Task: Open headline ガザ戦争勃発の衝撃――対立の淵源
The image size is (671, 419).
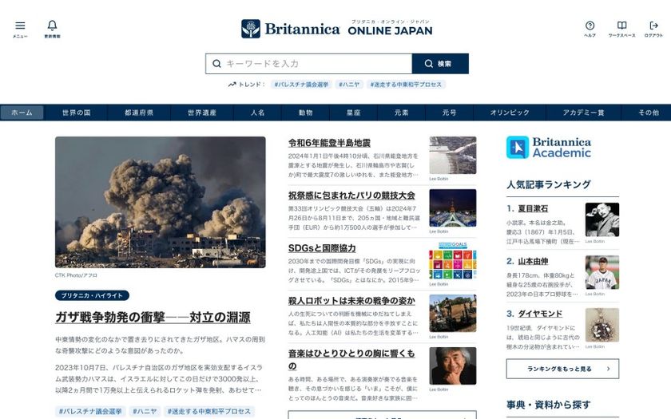Action: (x=153, y=318)
